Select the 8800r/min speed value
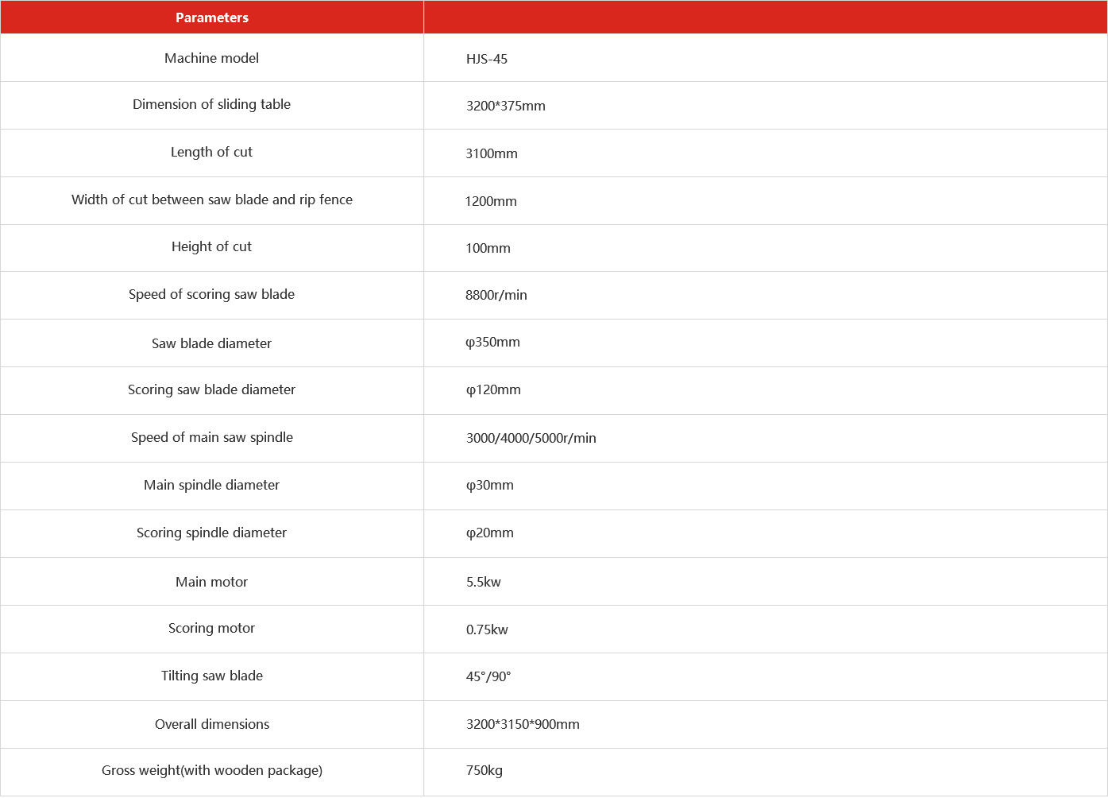This screenshot has height=798, width=1108. coord(496,295)
